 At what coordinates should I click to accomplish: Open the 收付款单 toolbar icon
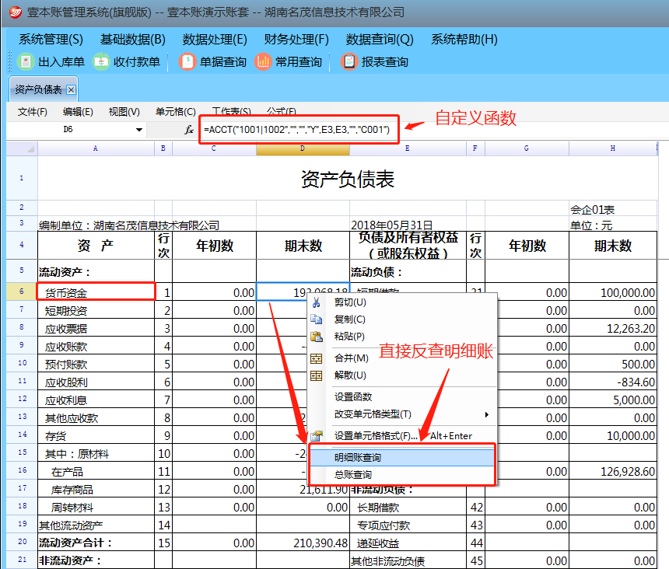tap(101, 62)
